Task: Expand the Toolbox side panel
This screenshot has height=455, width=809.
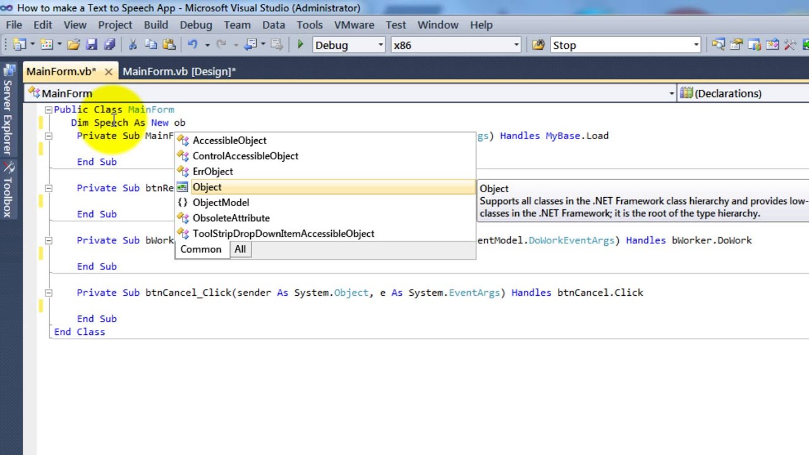Action: 8,190
